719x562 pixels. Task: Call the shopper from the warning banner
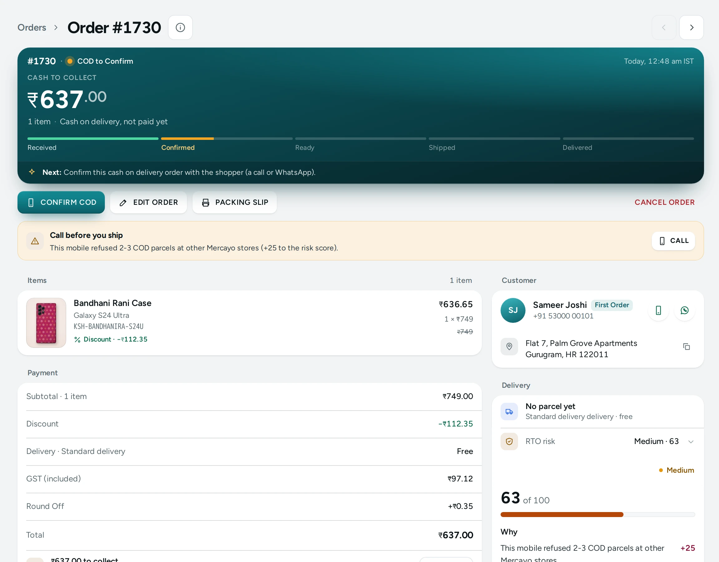673,241
